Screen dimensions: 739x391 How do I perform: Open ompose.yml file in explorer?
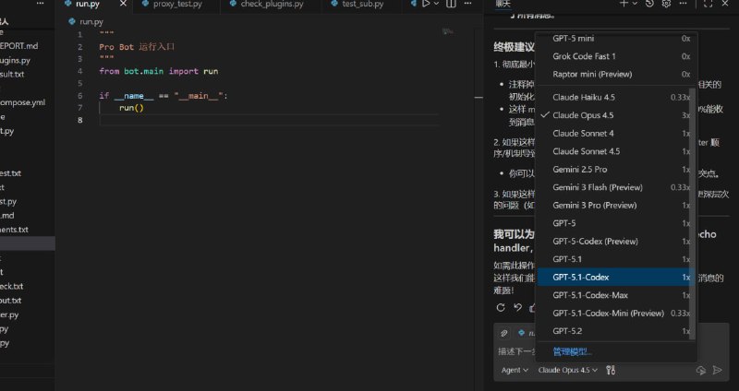pyautogui.click(x=22, y=102)
